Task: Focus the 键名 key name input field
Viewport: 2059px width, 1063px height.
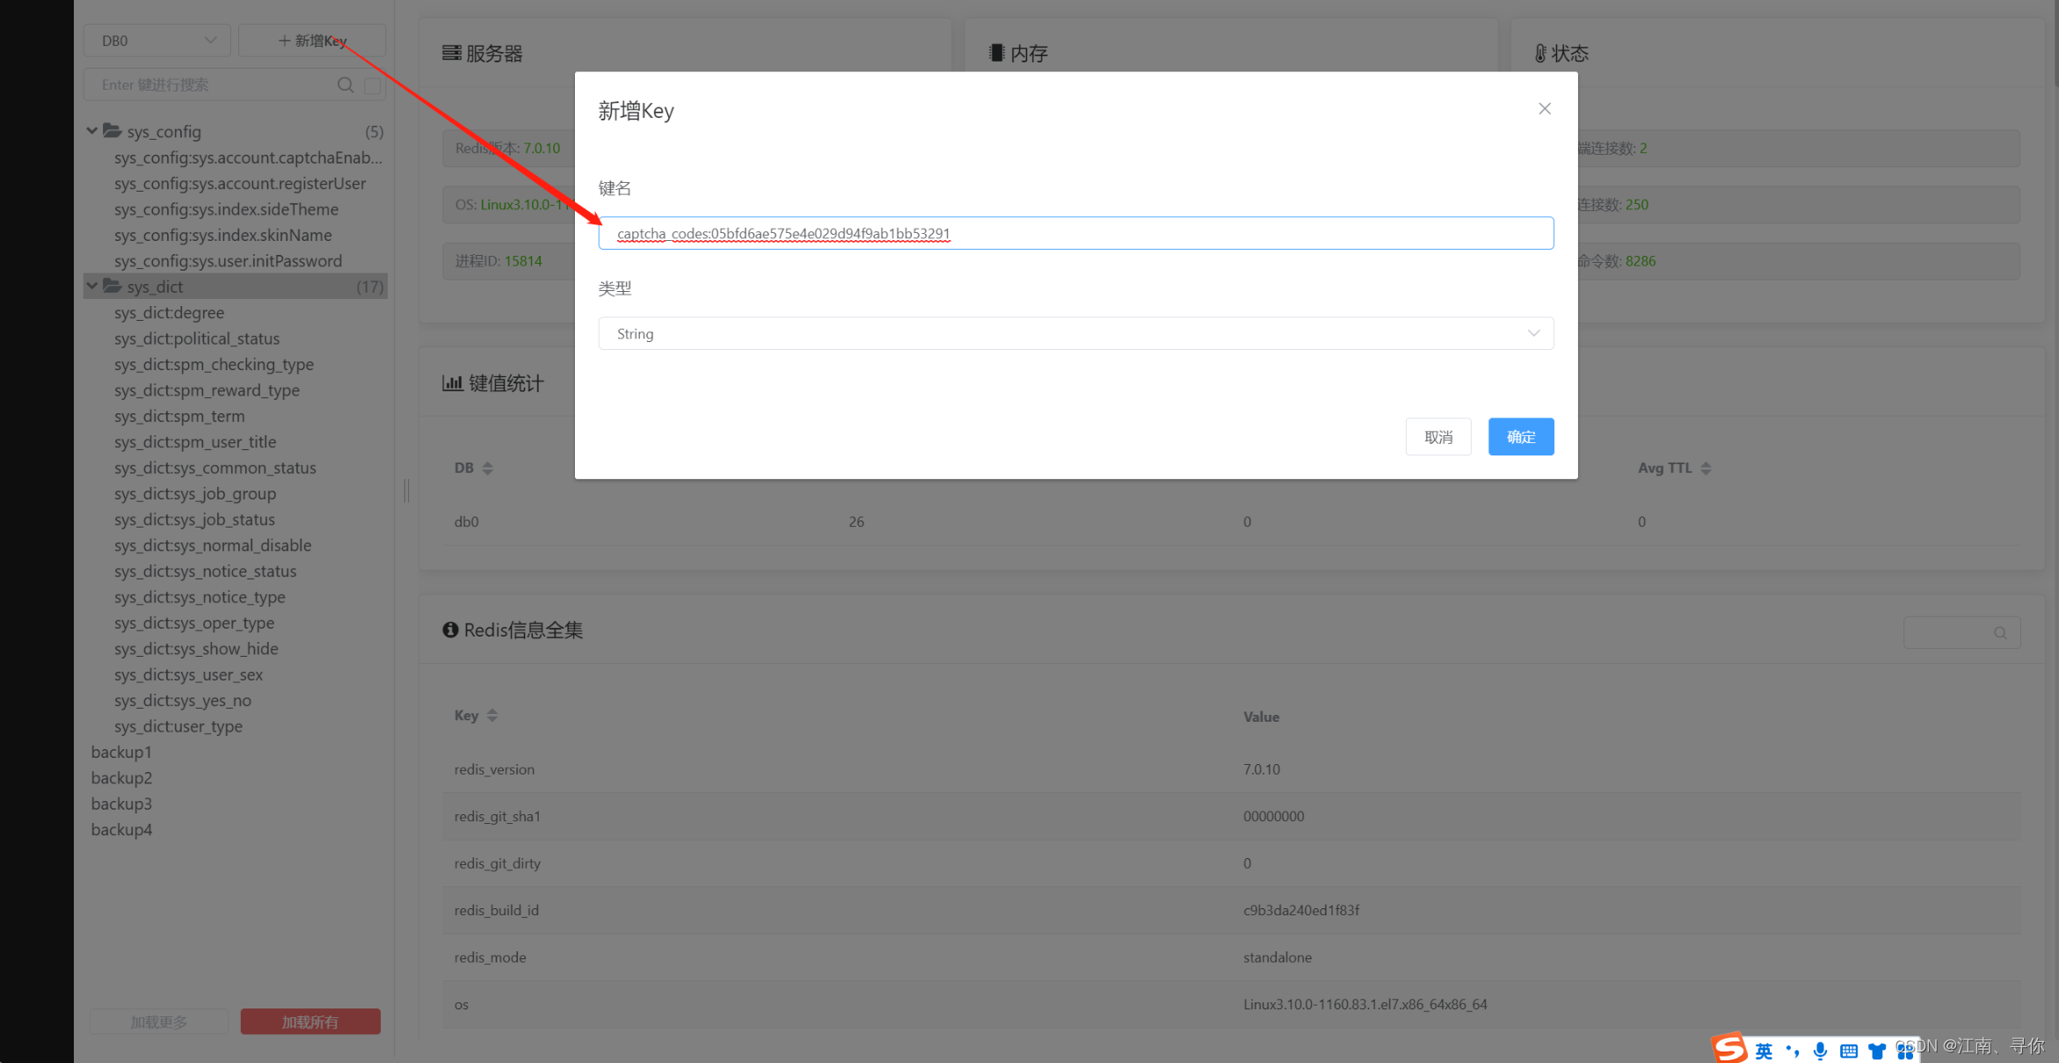Action: pyautogui.click(x=1076, y=233)
